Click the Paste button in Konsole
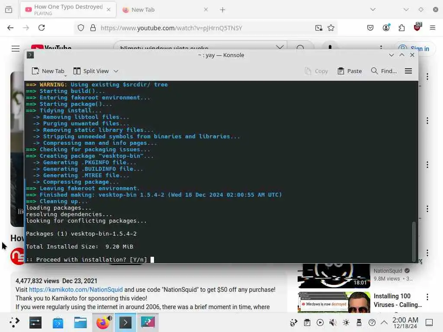The height and width of the screenshot is (332, 443). click(x=350, y=71)
